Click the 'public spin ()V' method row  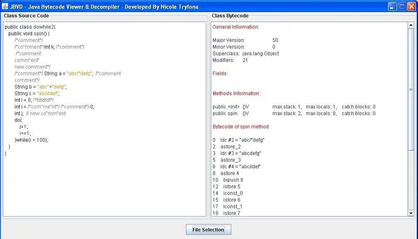click(x=294, y=113)
